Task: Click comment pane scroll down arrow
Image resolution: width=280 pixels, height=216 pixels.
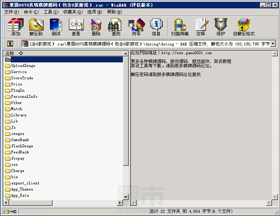Action: click(275, 197)
